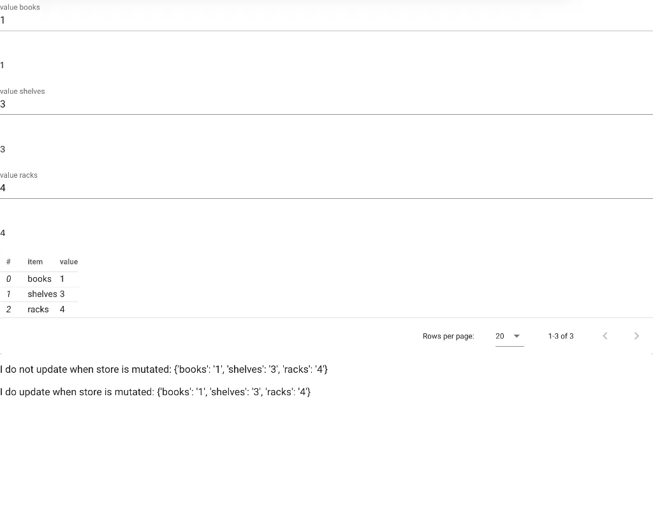Screen dimensions: 653x522
Task: Click the value column header
Action: [69, 262]
